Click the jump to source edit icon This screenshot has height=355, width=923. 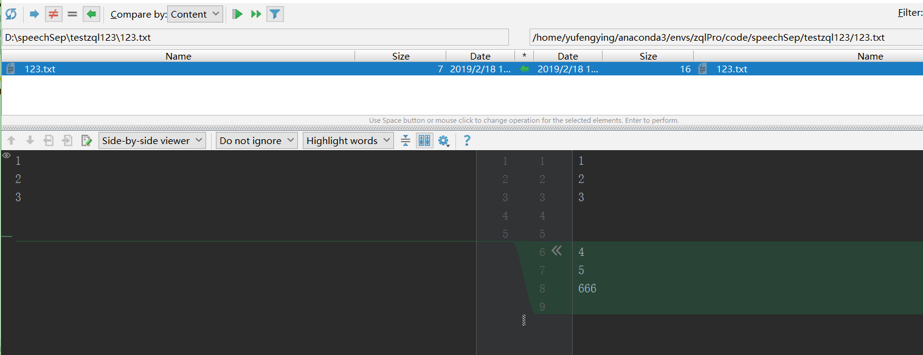(86, 140)
